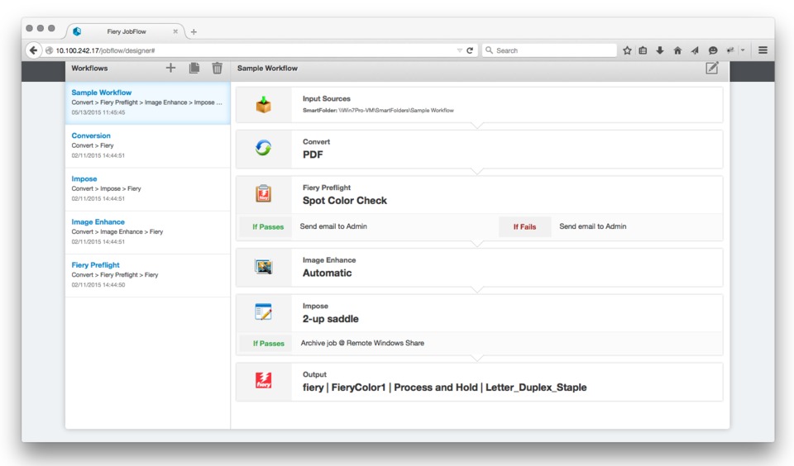Click Convert module PDF text
794x466 pixels.
pos(313,155)
